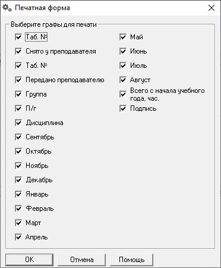Toggle the Передано преподавателю checkbox
Image resolution: width=221 pixels, height=268 pixels.
click(18, 80)
